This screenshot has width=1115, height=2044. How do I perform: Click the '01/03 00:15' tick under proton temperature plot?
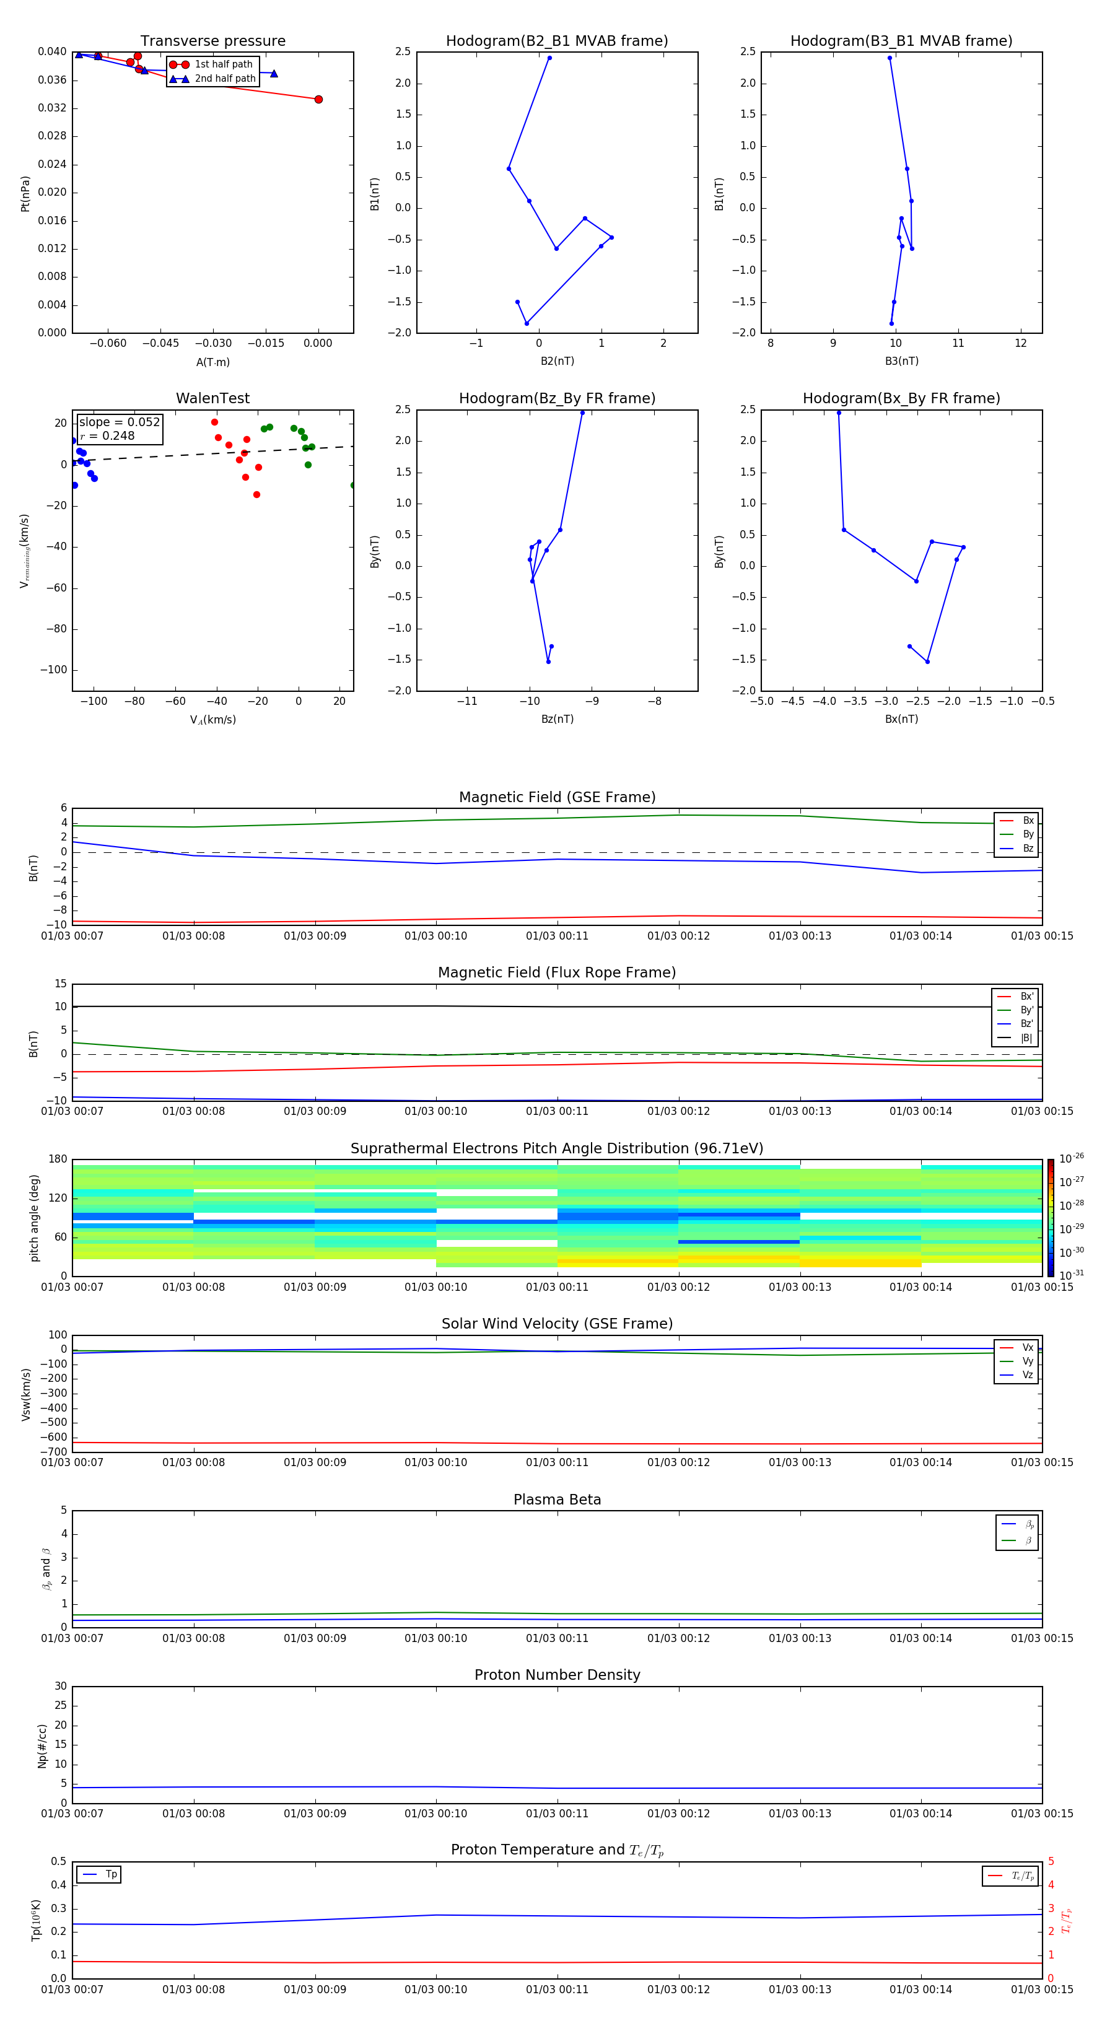pyautogui.click(x=1041, y=1989)
